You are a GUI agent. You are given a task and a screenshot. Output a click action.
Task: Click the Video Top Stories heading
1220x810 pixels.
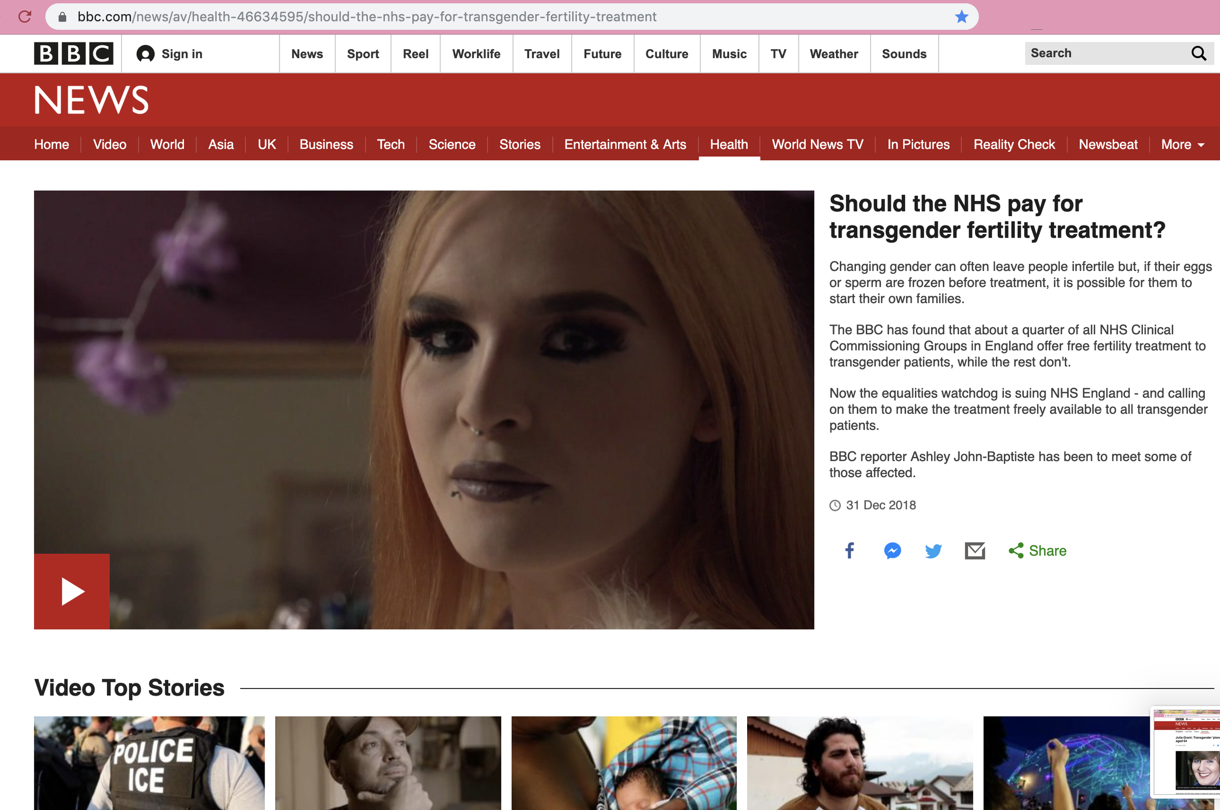coord(129,688)
